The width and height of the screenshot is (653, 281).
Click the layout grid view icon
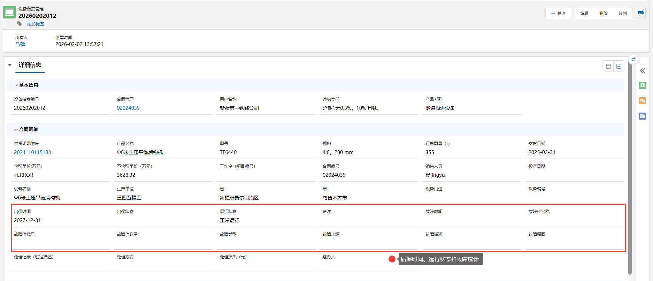[x=608, y=66]
